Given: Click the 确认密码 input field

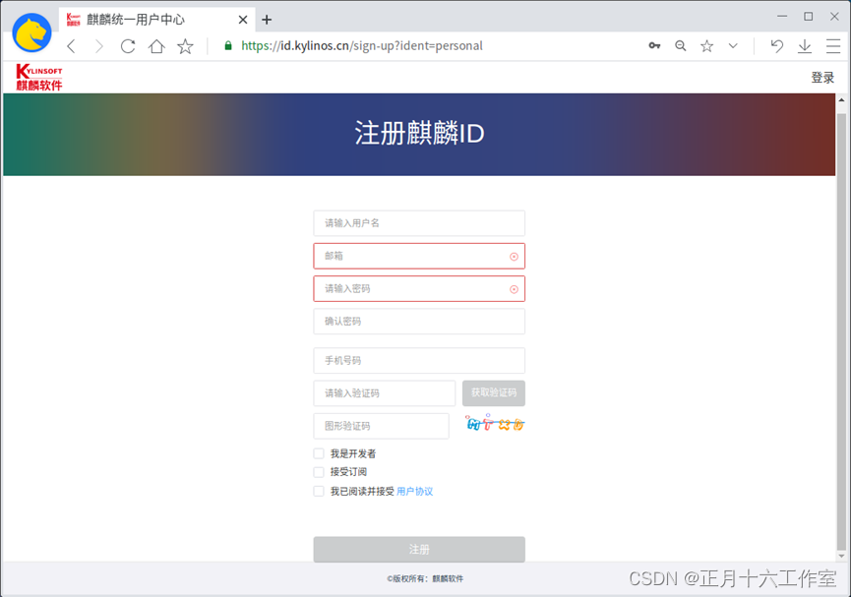Looking at the screenshot, I should tap(419, 322).
